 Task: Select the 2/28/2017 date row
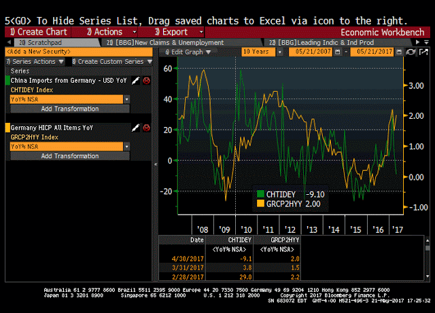(x=230, y=277)
